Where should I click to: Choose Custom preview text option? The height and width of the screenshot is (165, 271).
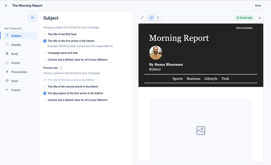[x=75, y=100]
